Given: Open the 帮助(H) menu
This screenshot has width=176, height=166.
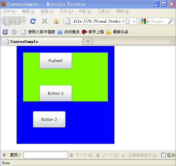Looking at the screenshot, I should [x=123, y=11].
